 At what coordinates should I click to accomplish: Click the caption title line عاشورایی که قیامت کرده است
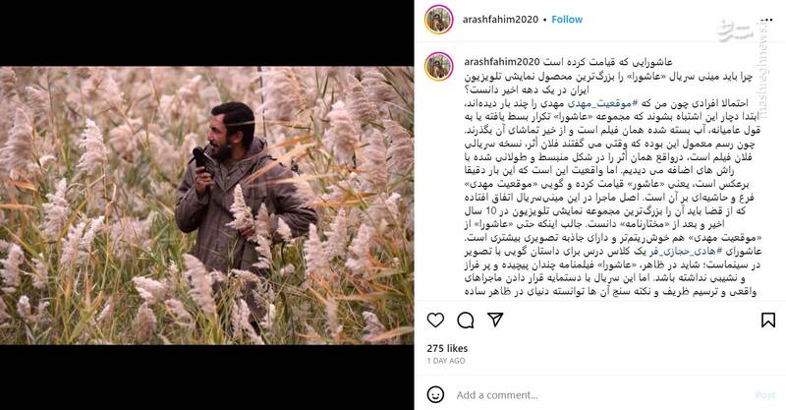pyautogui.click(x=608, y=62)
